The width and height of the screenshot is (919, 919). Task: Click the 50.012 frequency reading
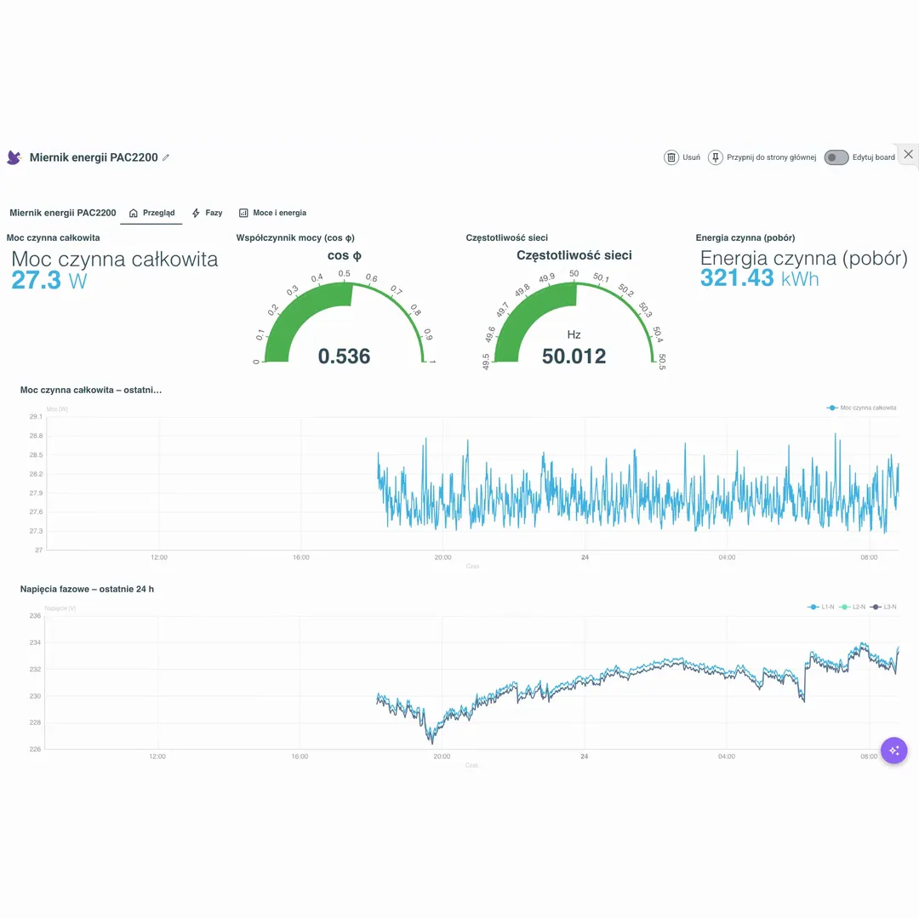[574, 357]
